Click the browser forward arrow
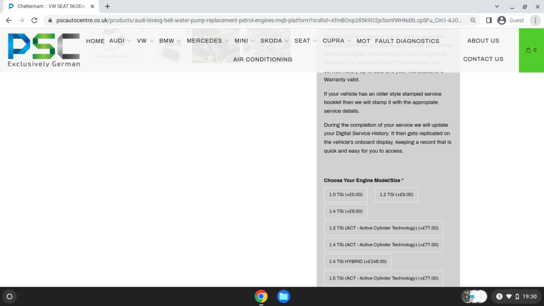 click(x=22, y=21)
